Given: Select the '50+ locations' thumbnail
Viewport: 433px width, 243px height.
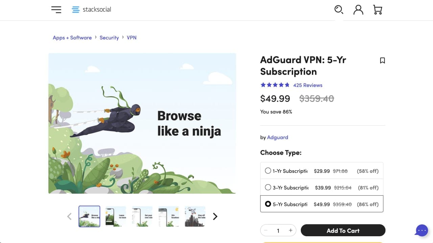Looking at the screenshot, I should point(168,216).
